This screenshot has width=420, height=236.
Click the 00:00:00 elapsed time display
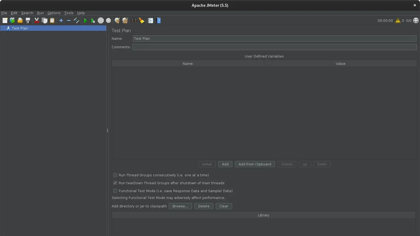pos(385,20)
